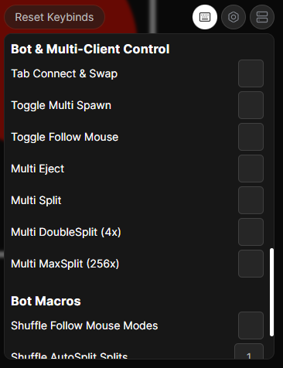This screenshot has width=283, height=368.
Task: Click the Bot Macros section heading
Action: click(x=46, y=301)
